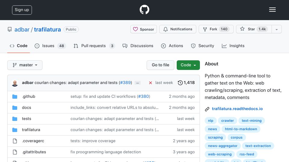The width and height of the screenshot is (289, 162).
Task: Select the news topic tag
Action: click(212, 129)
